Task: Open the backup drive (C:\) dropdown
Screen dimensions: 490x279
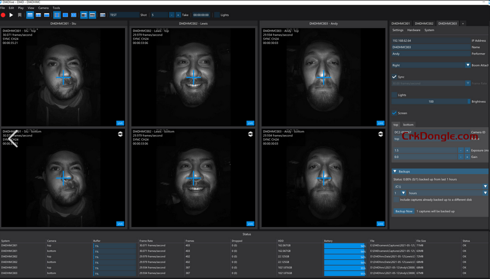Action: coord(485,186)
